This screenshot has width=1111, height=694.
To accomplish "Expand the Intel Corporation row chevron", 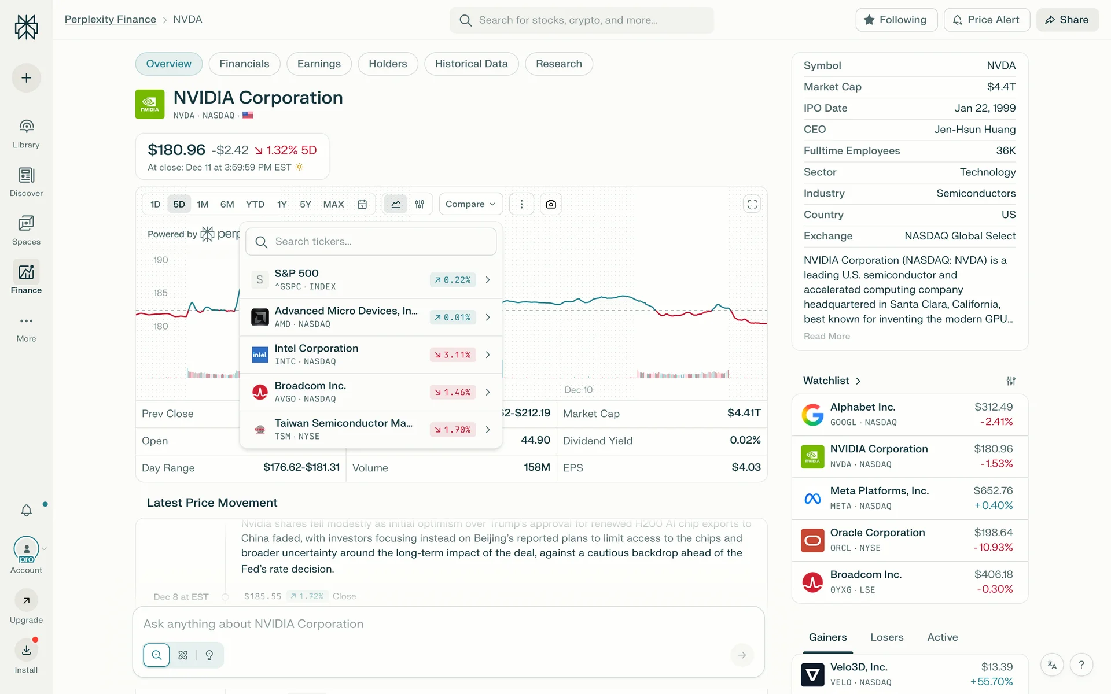I will coord(488,355).
